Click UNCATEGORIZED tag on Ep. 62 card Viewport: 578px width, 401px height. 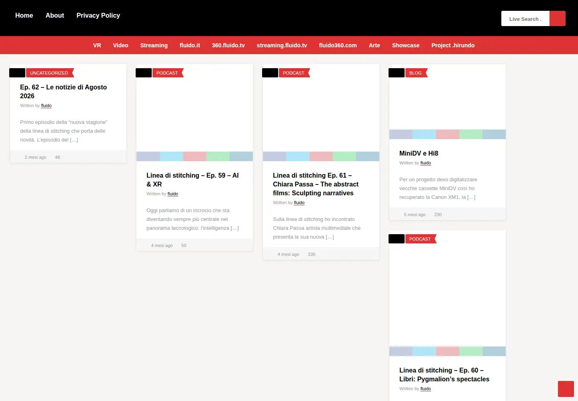point(50,73)
